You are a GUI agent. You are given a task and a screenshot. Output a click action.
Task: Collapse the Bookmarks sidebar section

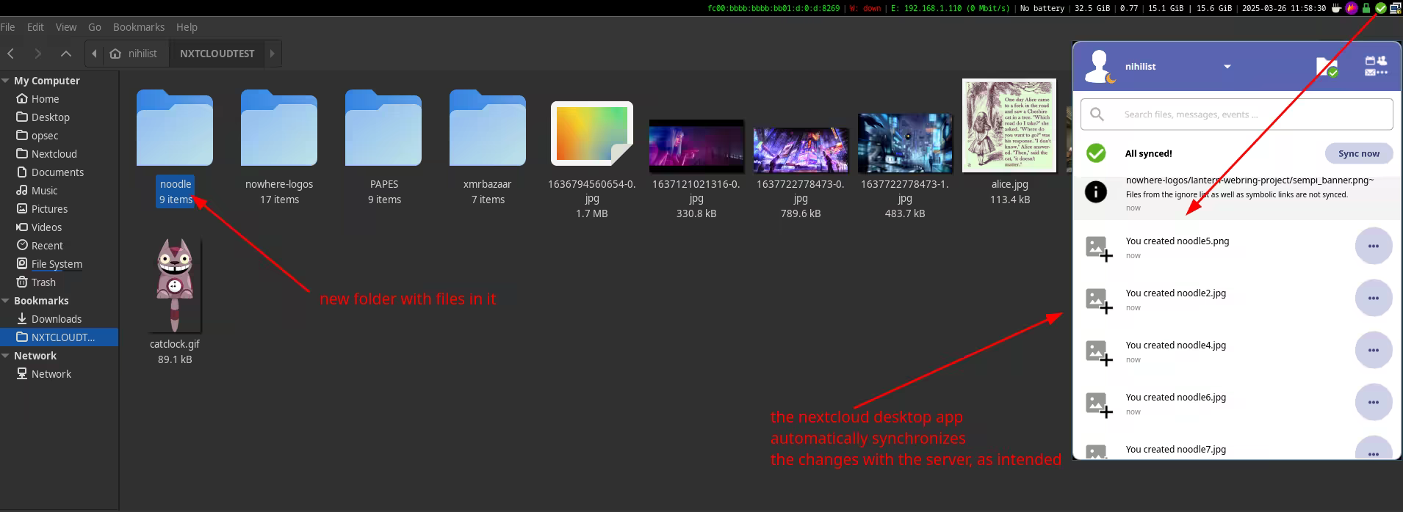pos(6,301)
